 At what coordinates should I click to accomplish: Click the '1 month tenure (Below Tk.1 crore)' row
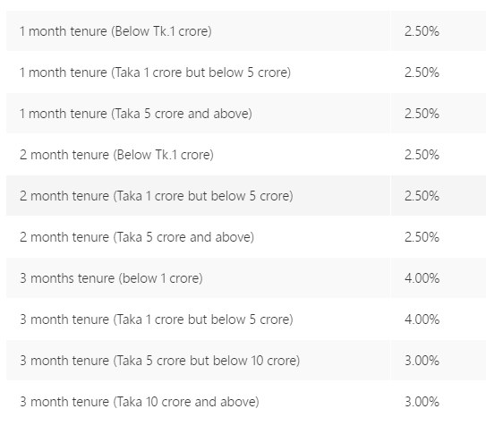point(246,31)
